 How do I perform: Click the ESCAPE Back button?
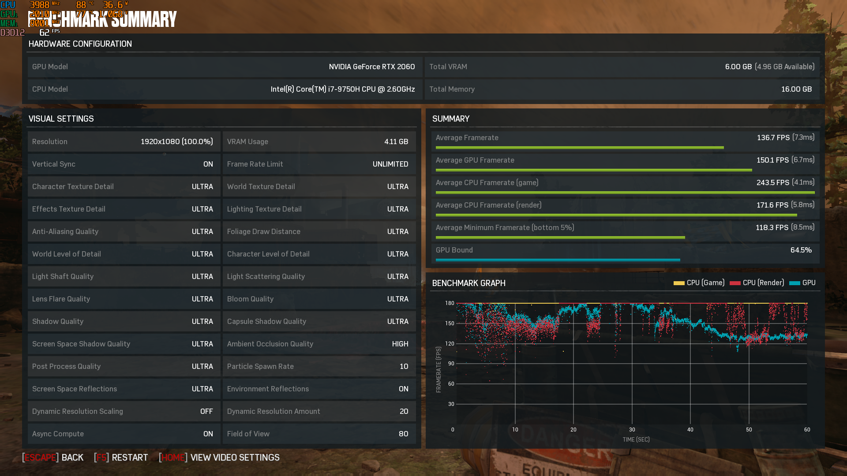point(53,457)
